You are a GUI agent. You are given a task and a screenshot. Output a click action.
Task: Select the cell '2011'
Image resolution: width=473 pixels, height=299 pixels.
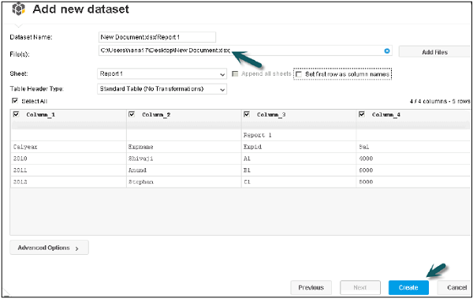tap(69, 170)
